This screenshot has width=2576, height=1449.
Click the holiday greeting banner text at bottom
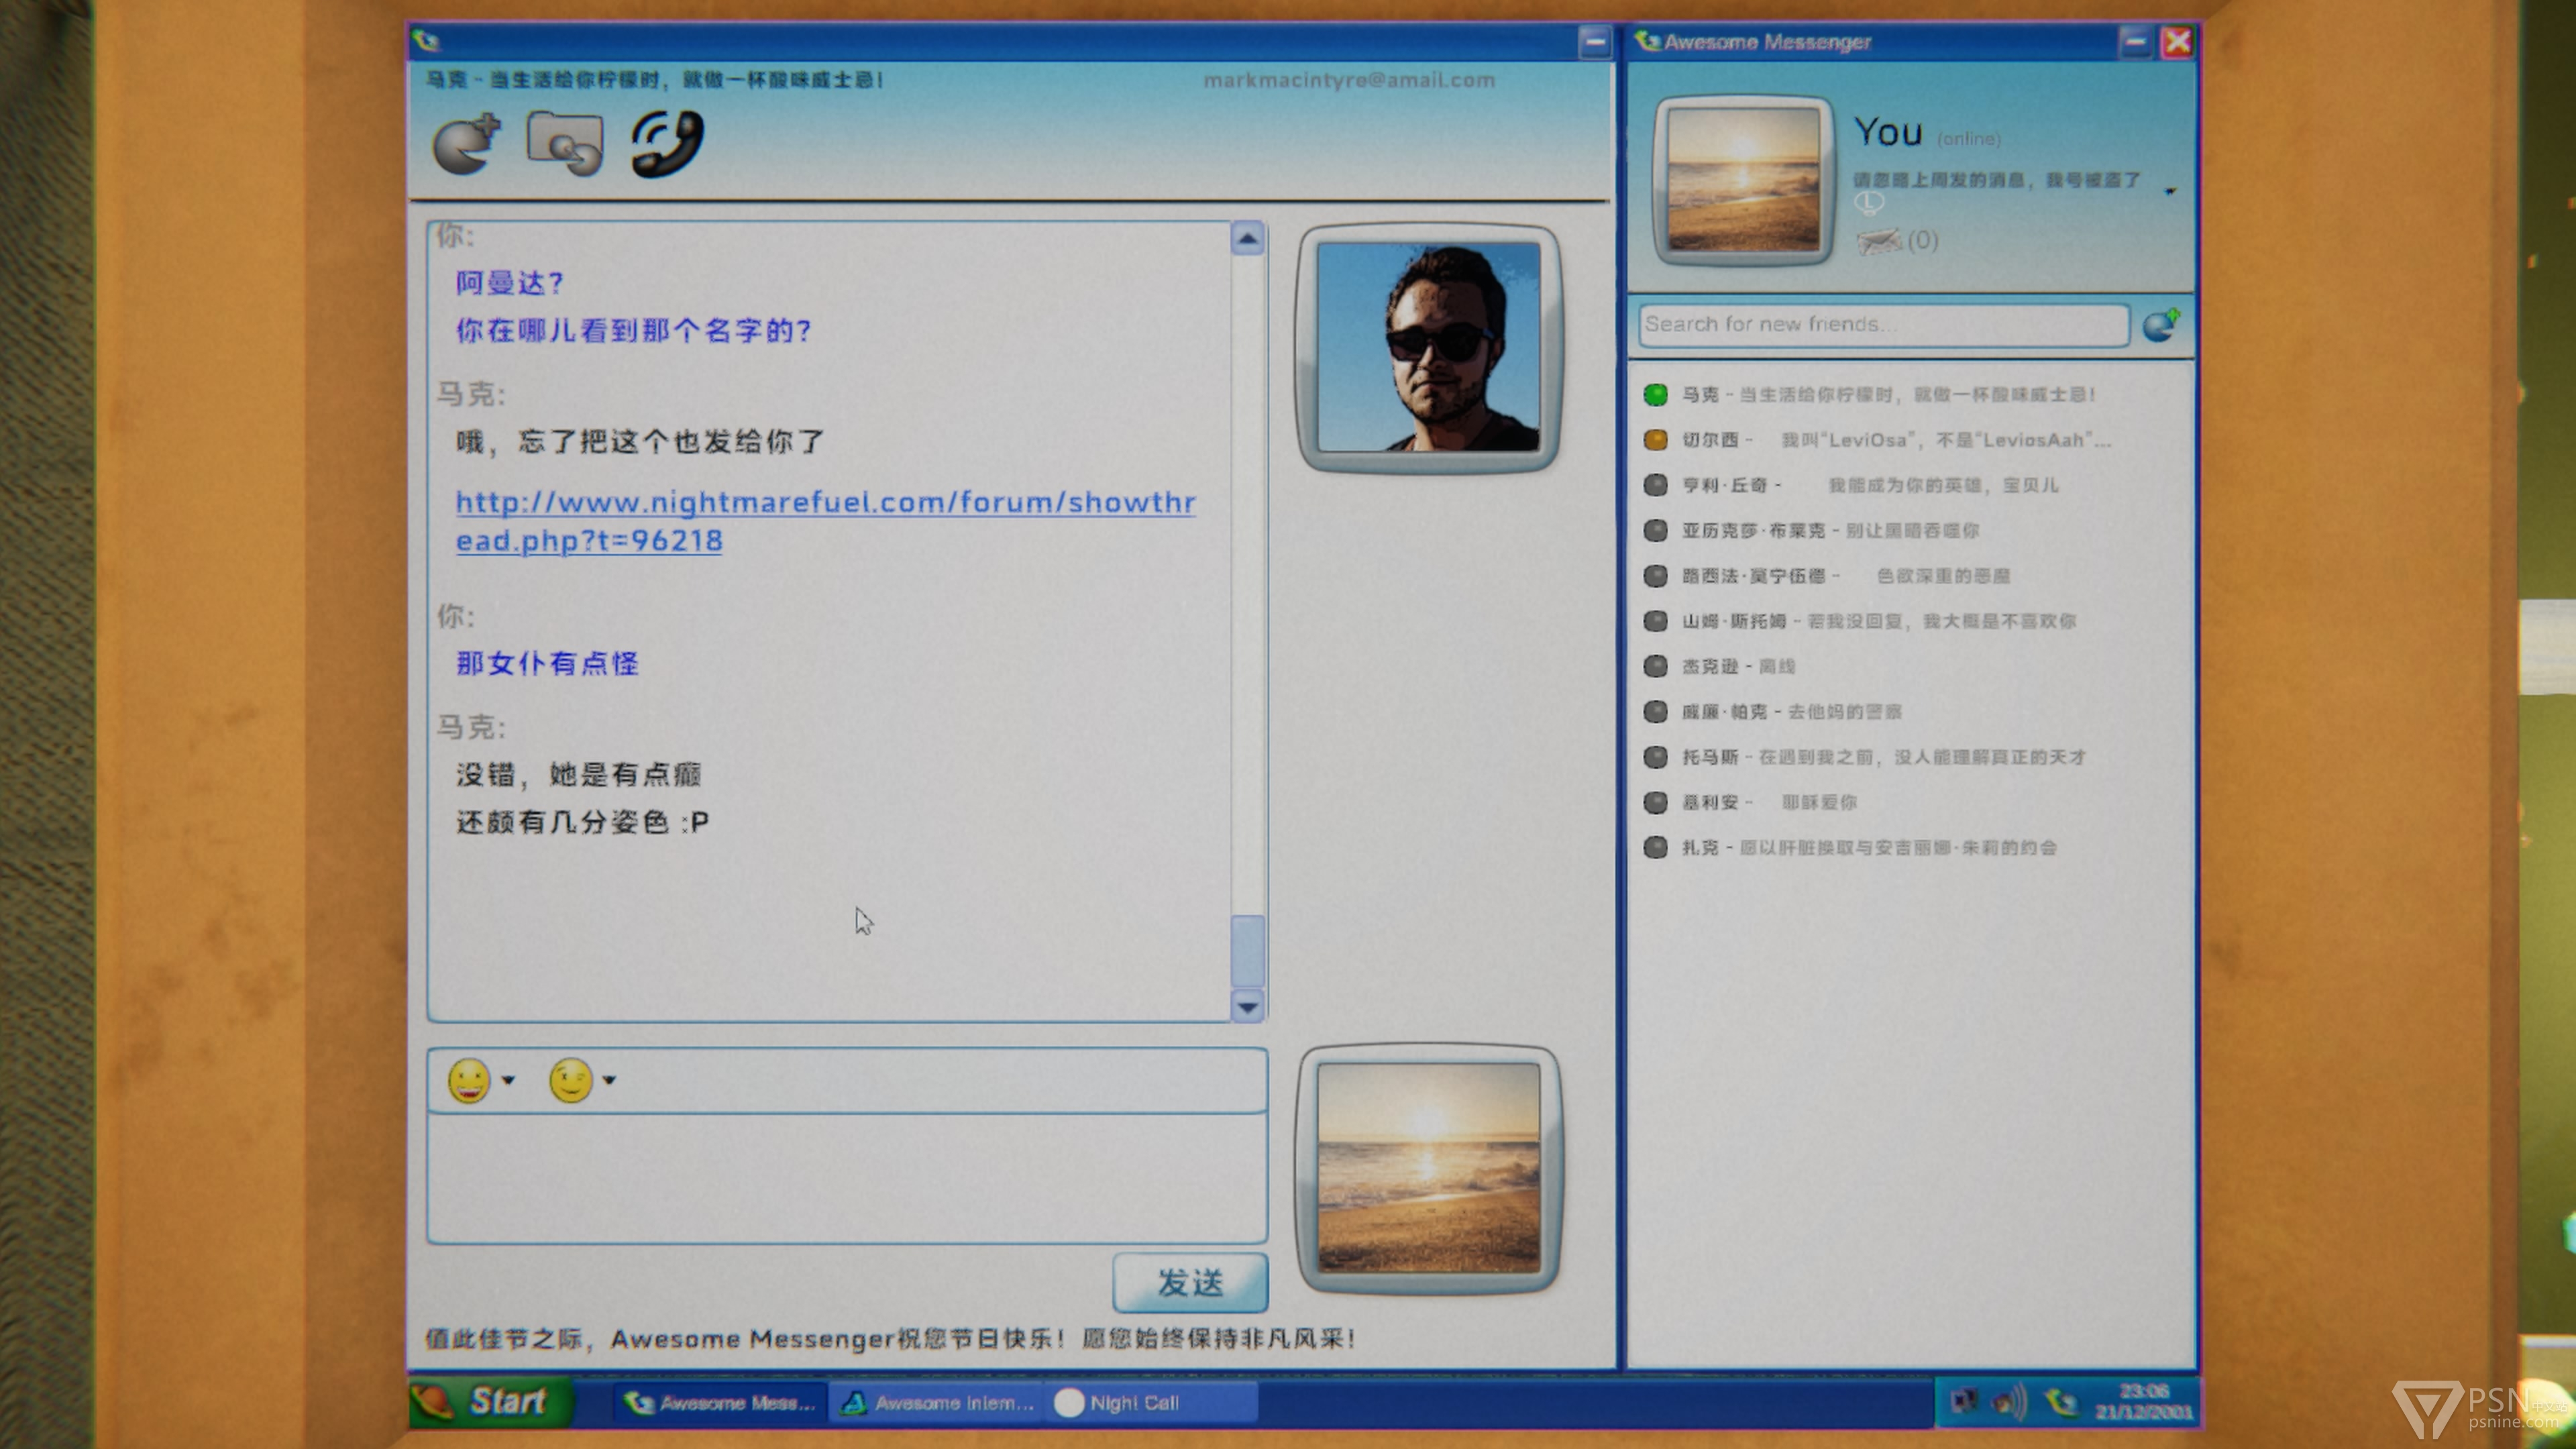pyautogui.click(x=890, y=1339)
